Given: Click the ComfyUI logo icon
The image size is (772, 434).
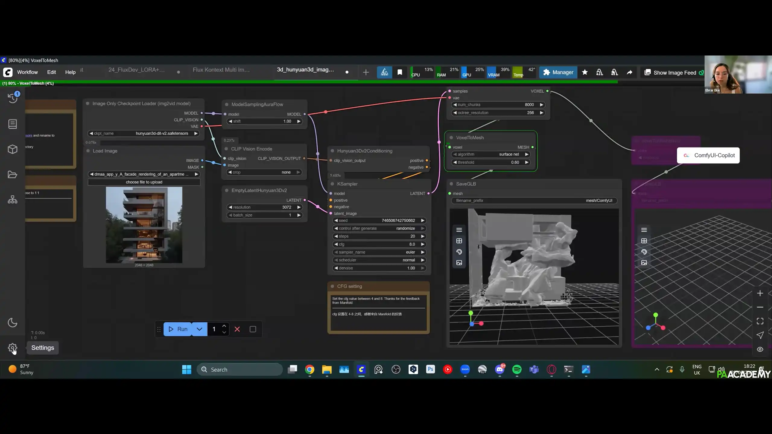Looking at the screenshot, I should [8, 72].
